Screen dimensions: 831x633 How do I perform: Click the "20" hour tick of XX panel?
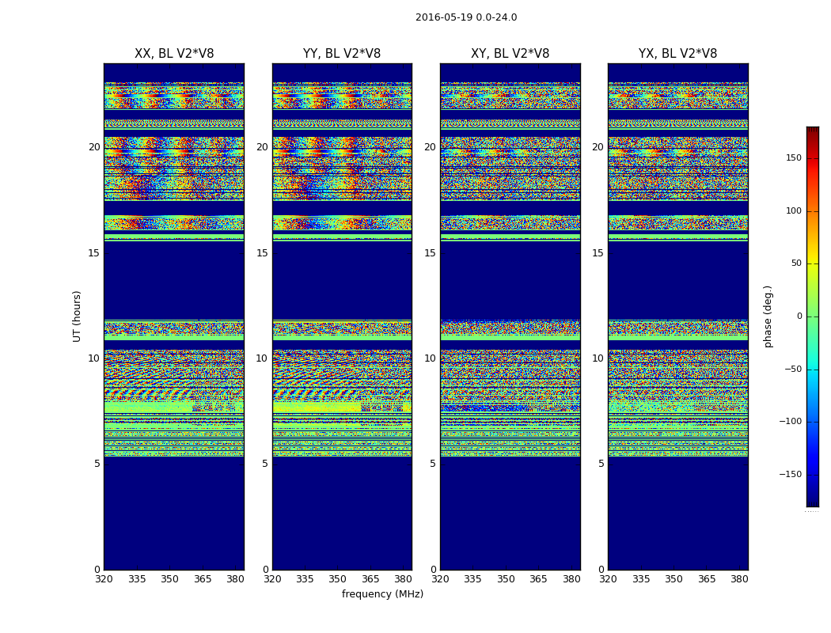94,147
